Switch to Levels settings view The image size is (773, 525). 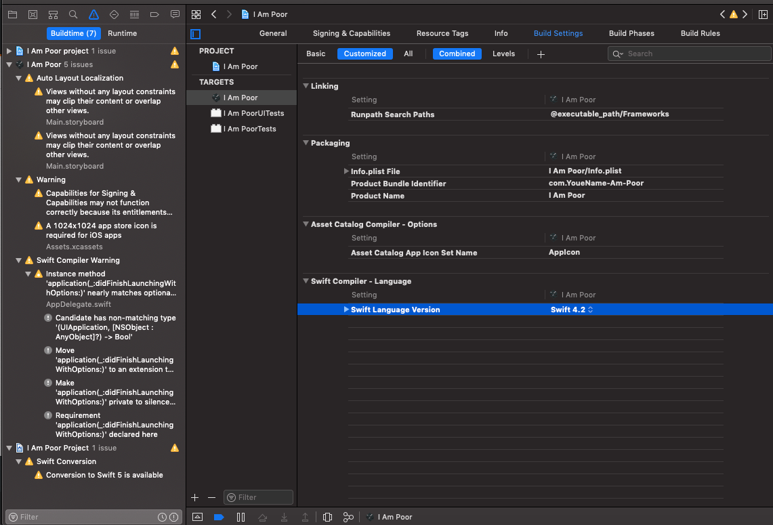503,54
